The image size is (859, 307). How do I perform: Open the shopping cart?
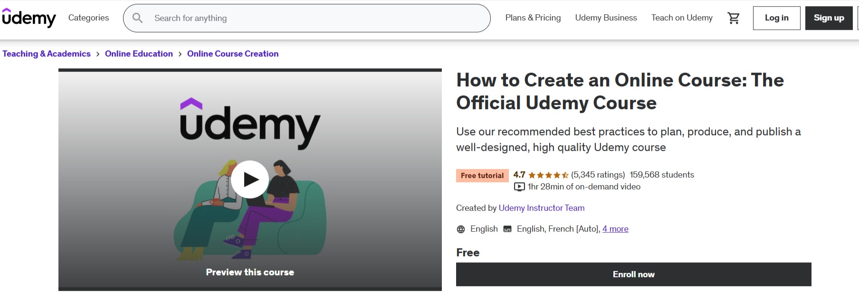point(733,18)
